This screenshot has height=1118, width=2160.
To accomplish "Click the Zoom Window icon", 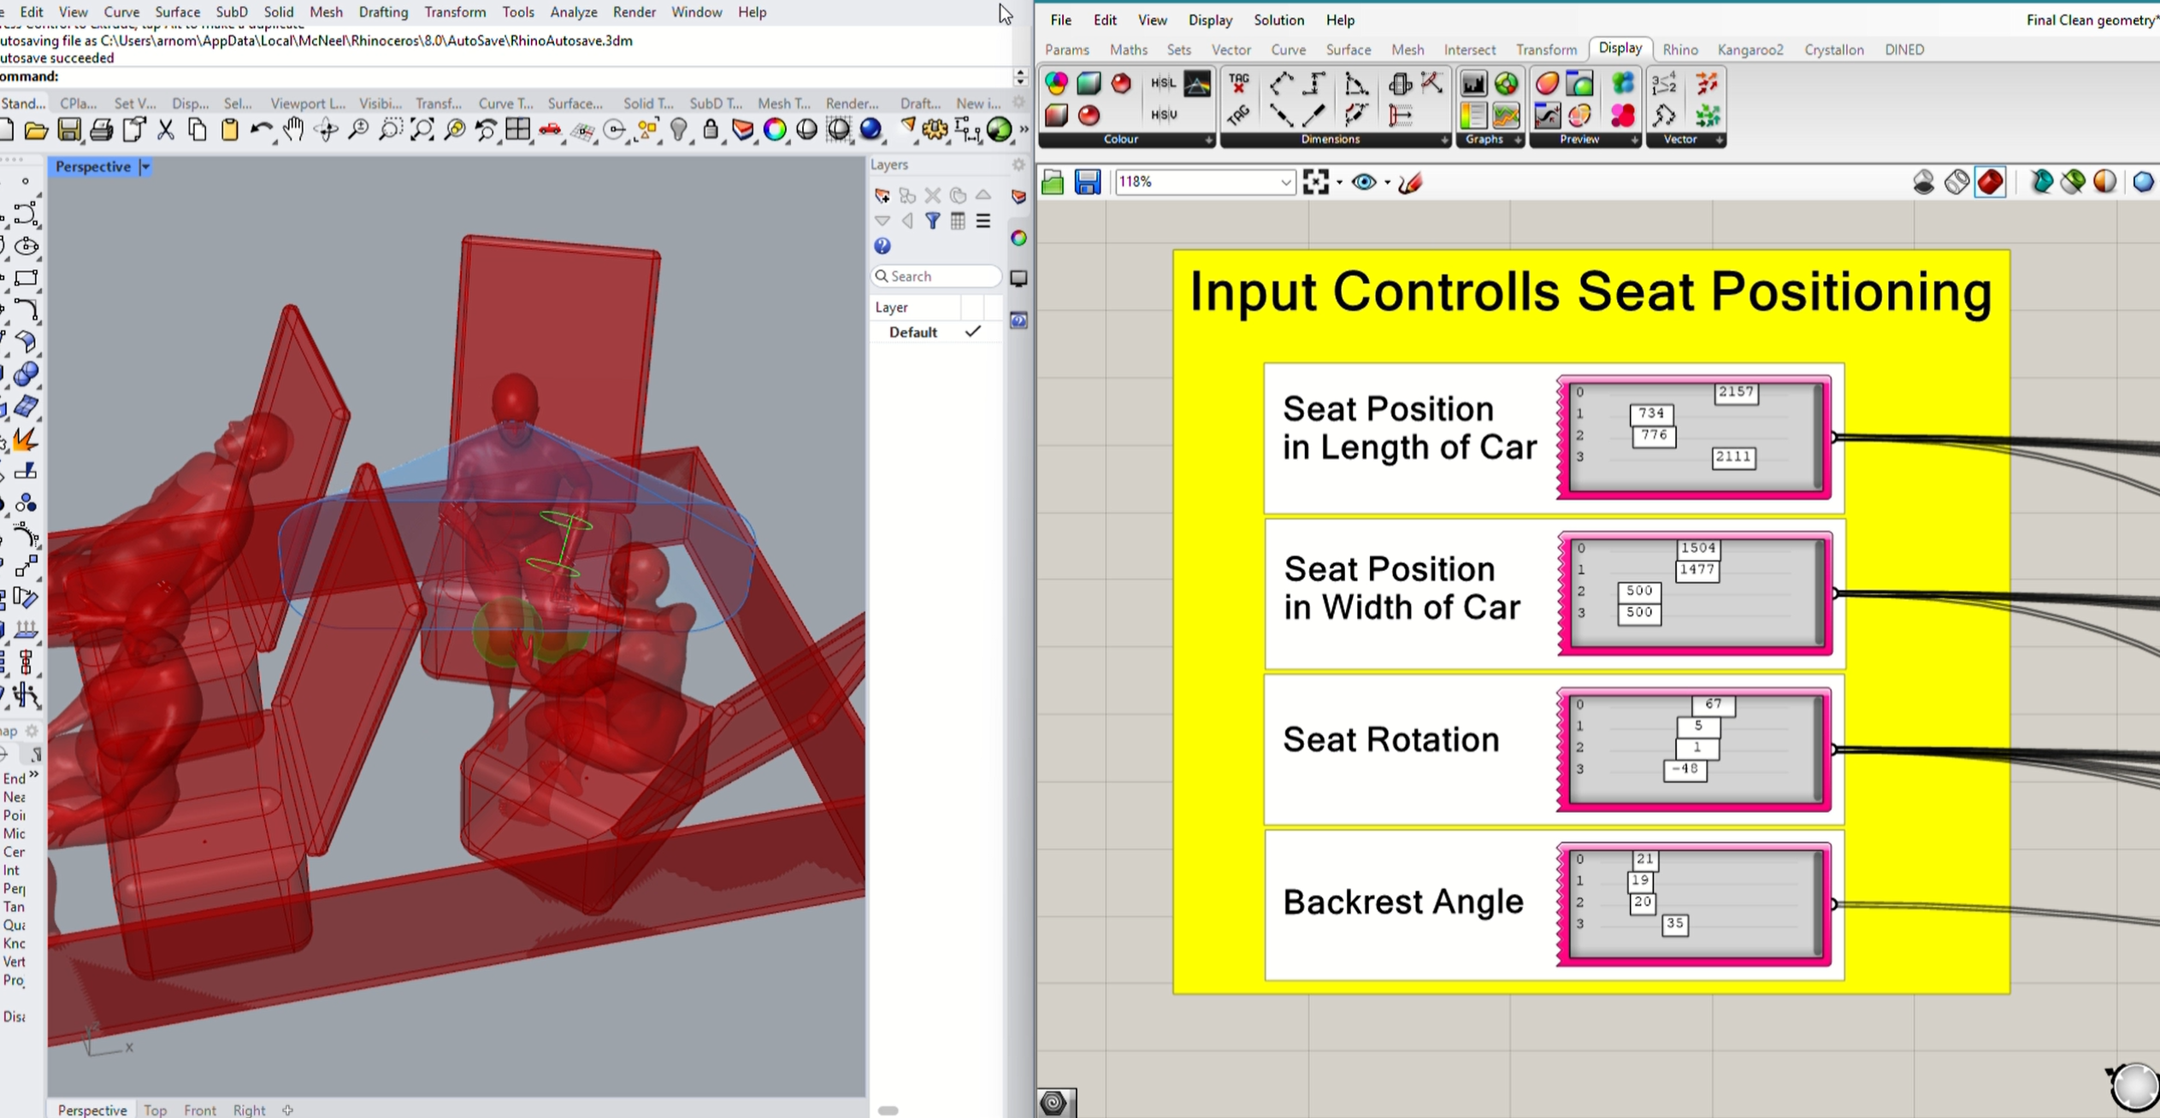I will pyautogui.click(x=390, y=130).
